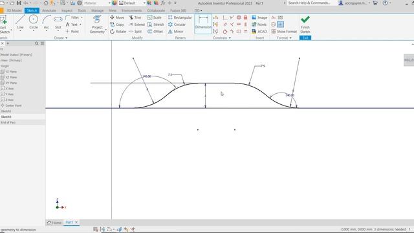This screenshot has height=233, width=414.
Task: Switch to the Inspect tab
Action: pyautogui.click(x=67, y=10)
